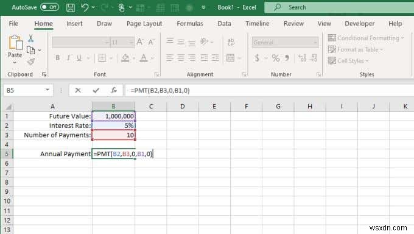Click the Wrap Text icon
Screen dimensions: 414x234
click(231, 42)
